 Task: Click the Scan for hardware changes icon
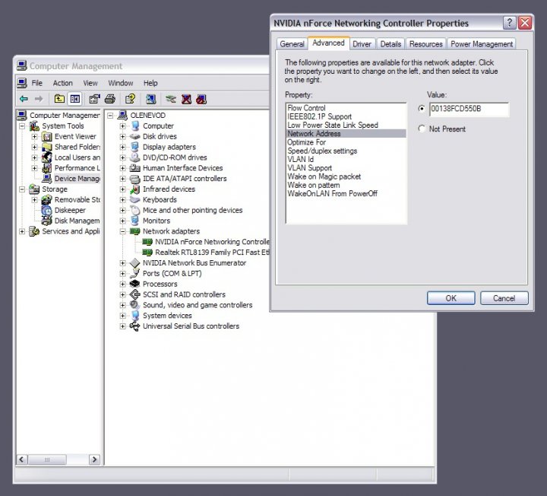150,99
